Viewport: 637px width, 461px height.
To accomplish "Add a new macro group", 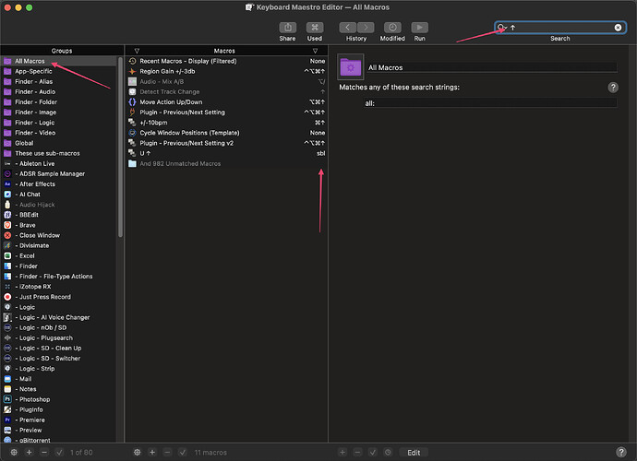I will point(30,452).
